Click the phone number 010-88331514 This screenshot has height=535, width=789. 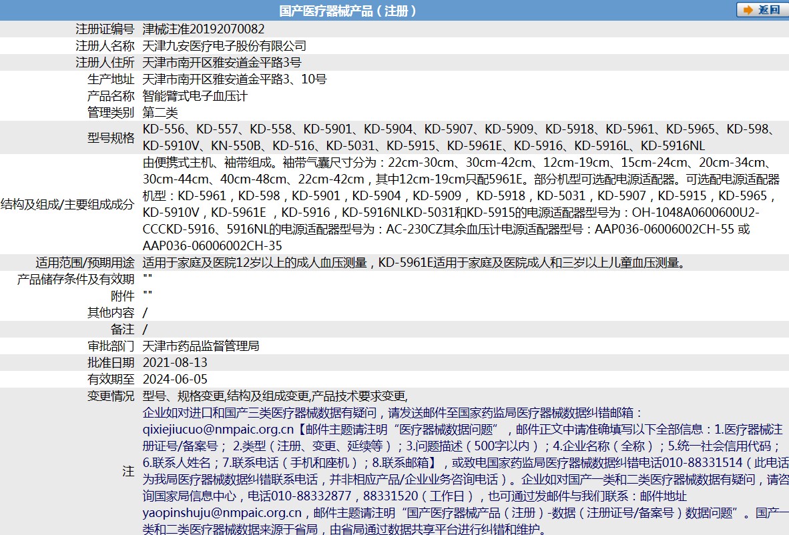[702, 462]
